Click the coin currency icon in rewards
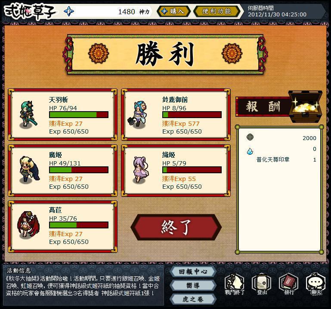This screenshot has height=309, width=331. click(x=250, y=137)
